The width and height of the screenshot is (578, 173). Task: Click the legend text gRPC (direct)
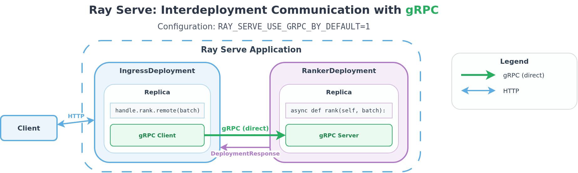523,75
